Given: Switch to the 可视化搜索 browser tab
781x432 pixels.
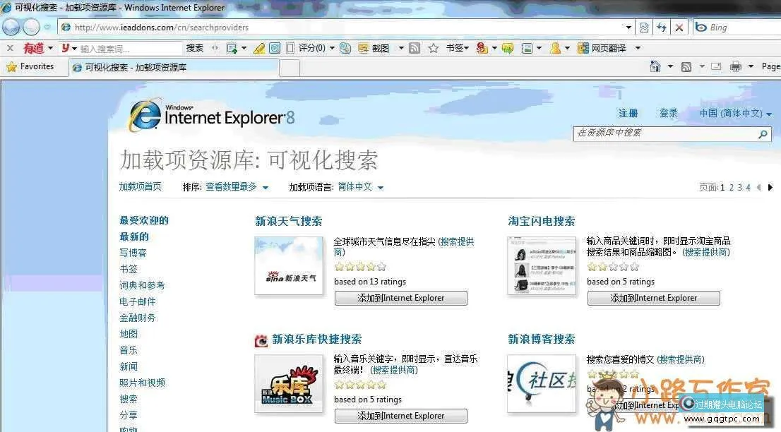Looking at the screenshot, I should 134,67.
